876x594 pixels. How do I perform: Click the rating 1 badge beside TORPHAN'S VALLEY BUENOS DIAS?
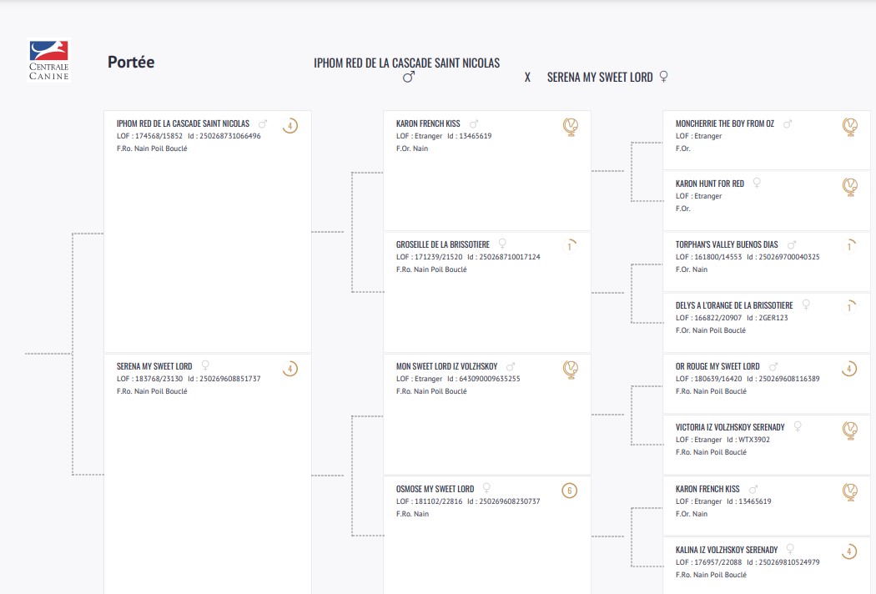click(x=849, y=246)
